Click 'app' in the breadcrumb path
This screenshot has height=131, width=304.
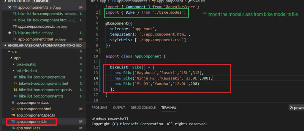[x=103, y=1]
